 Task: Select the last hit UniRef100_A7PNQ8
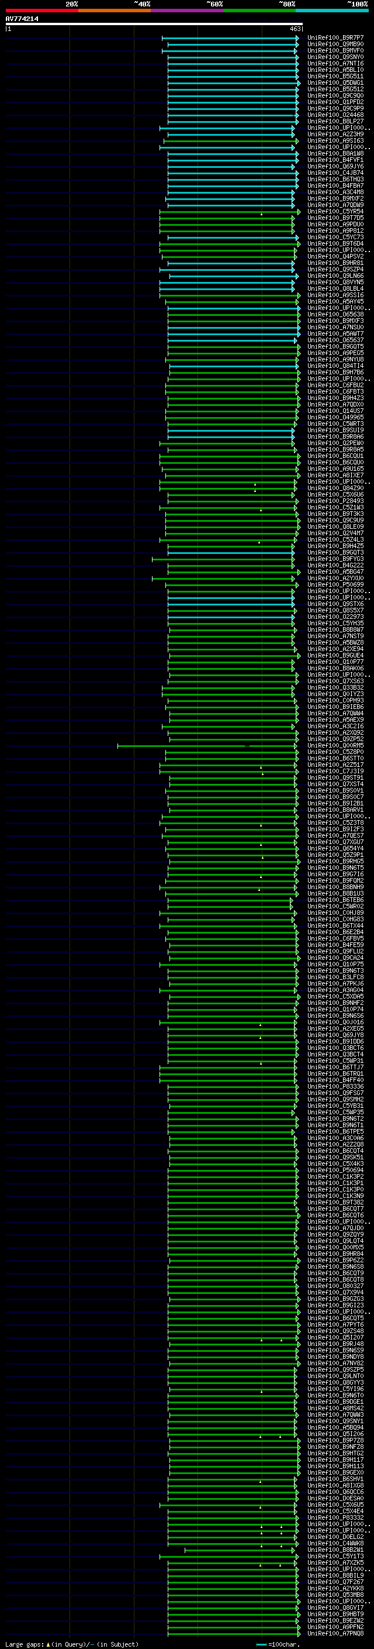tap(335, 1634)
